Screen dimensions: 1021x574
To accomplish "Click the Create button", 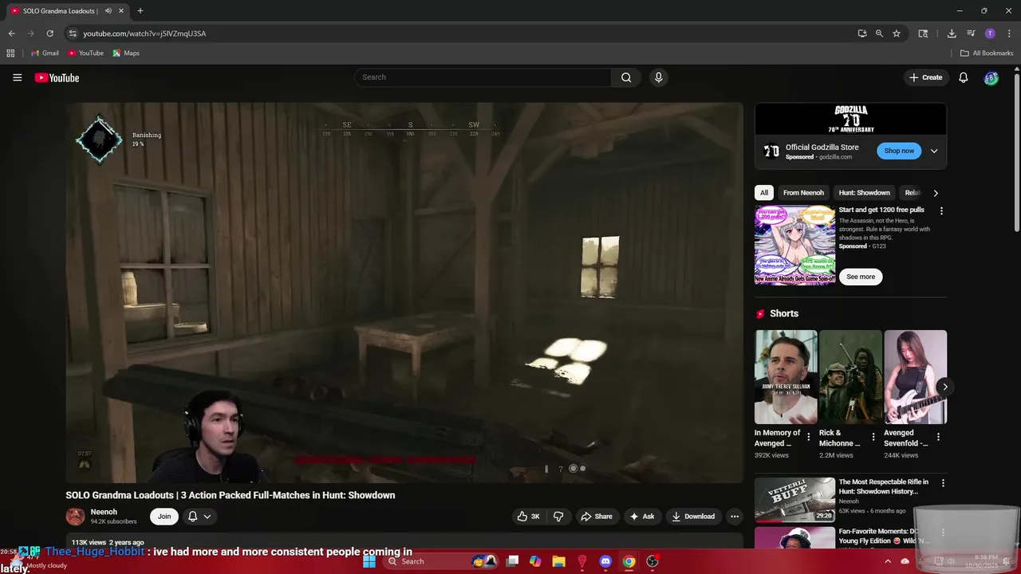I will pos(925,77).
